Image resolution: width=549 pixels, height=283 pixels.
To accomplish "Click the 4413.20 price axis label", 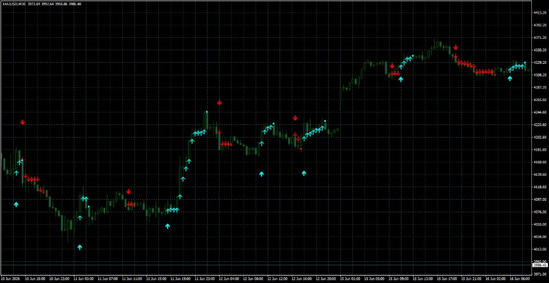I will coord(540,13).
